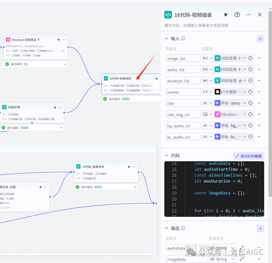This screenshot has height=263, width=272.
Task: Collapse the 输入 section
Action: coord(167,39)
